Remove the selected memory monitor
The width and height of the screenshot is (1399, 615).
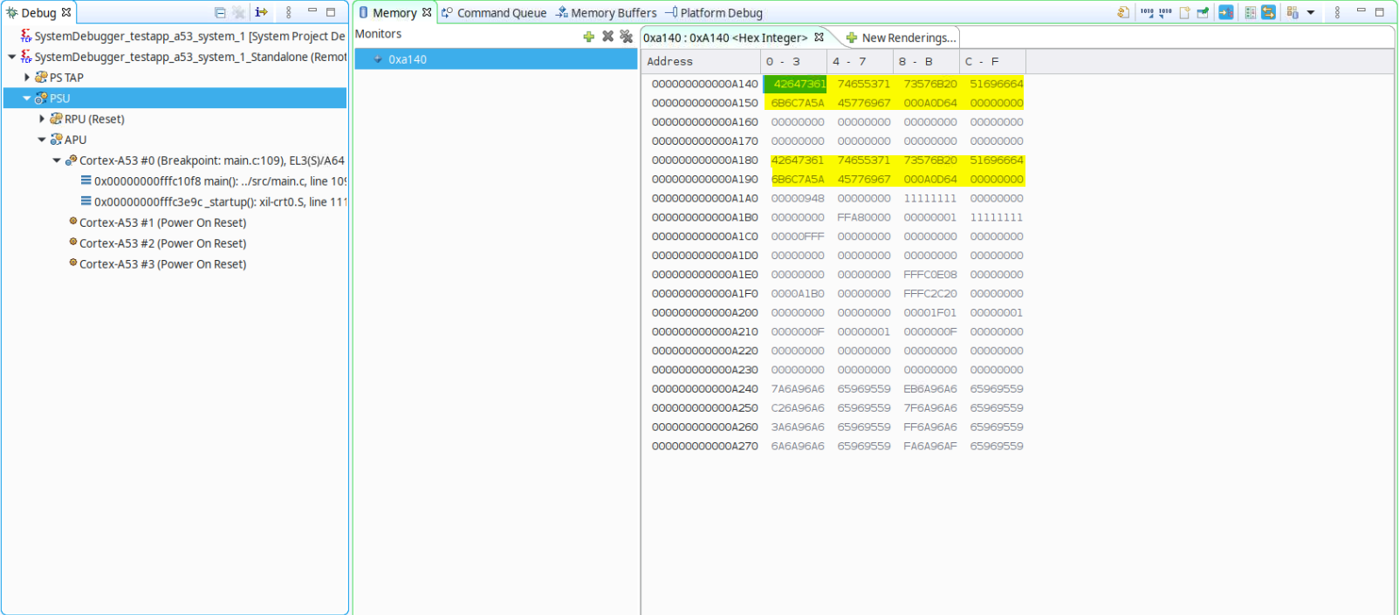[607, 37]
